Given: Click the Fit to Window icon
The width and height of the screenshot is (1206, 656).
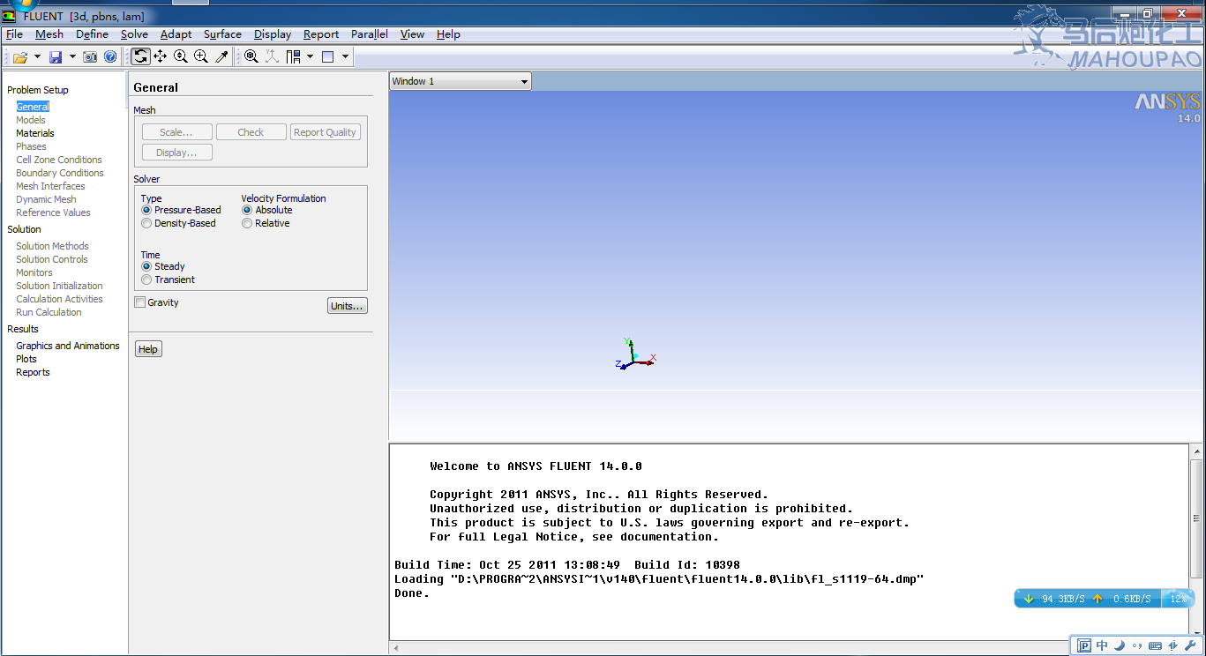Looking at the screenshot, I should [x=251, y=56].
